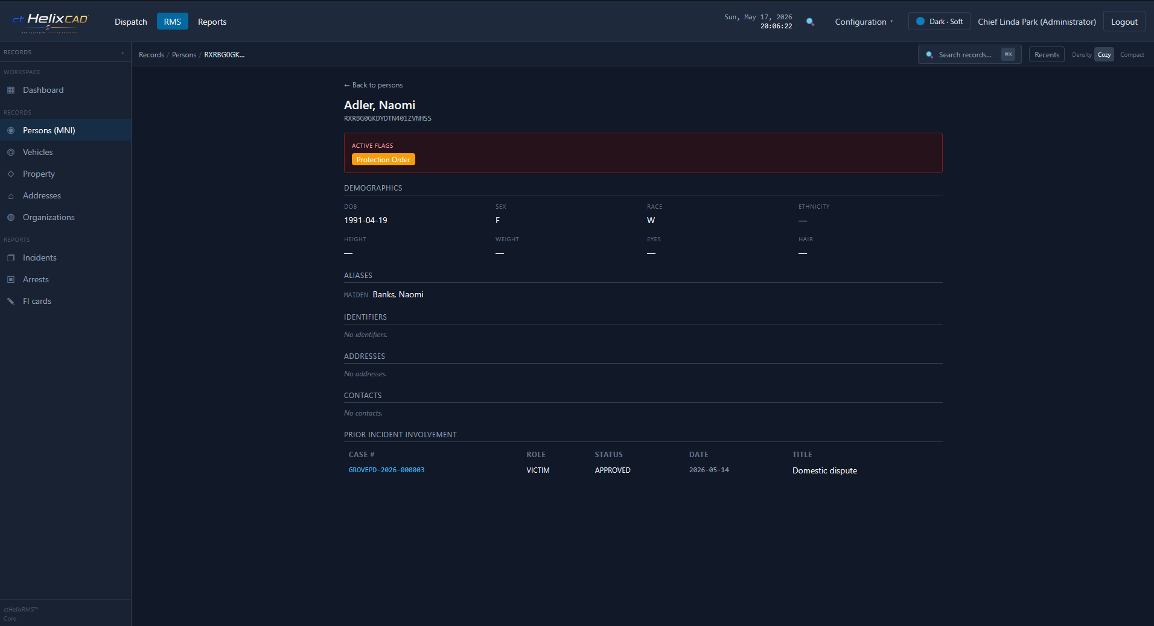
Task: Follow the Back to persons link
Action: pyautogui.click(x=373, y=85)
